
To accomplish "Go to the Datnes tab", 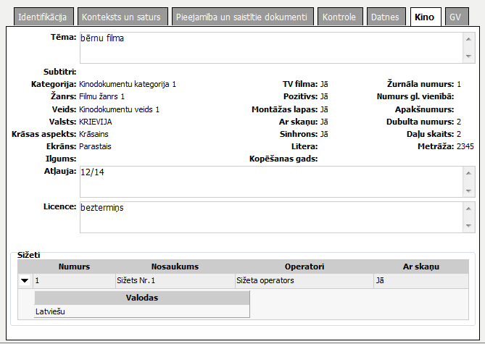I will 385,17.
